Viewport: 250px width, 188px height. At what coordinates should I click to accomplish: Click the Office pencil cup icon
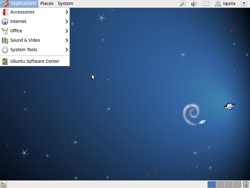point(5,31)
